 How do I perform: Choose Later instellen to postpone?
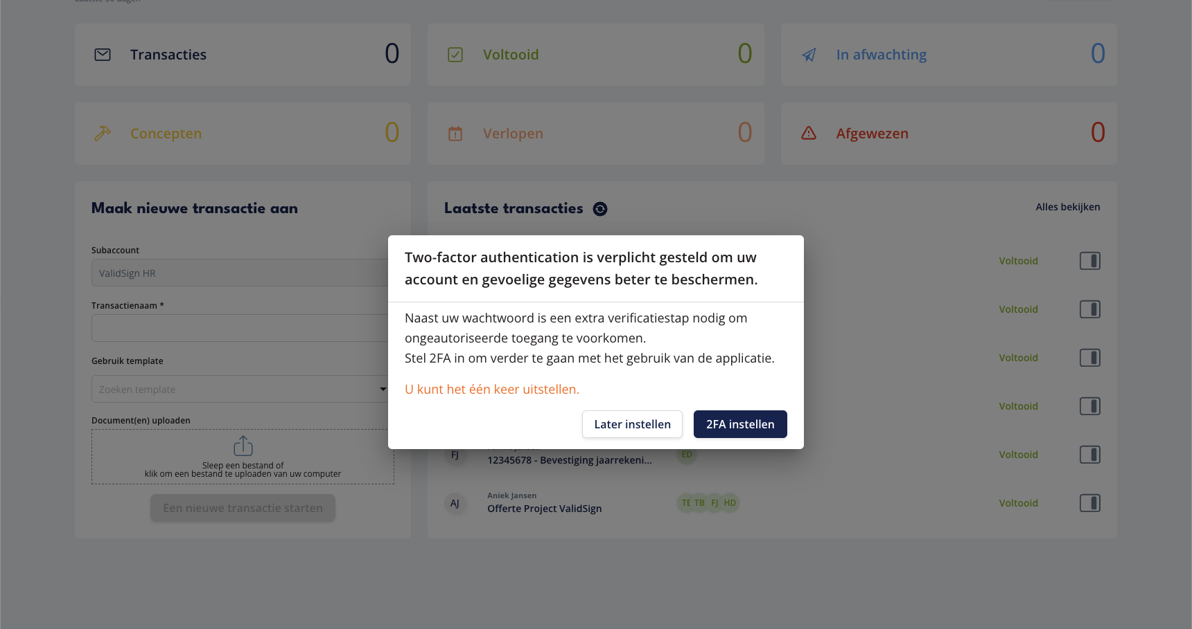pos(632,424)
